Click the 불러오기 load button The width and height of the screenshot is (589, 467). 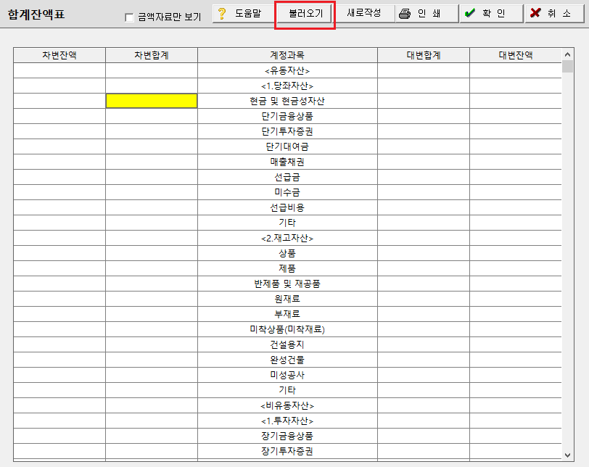[x=305, y=14]
